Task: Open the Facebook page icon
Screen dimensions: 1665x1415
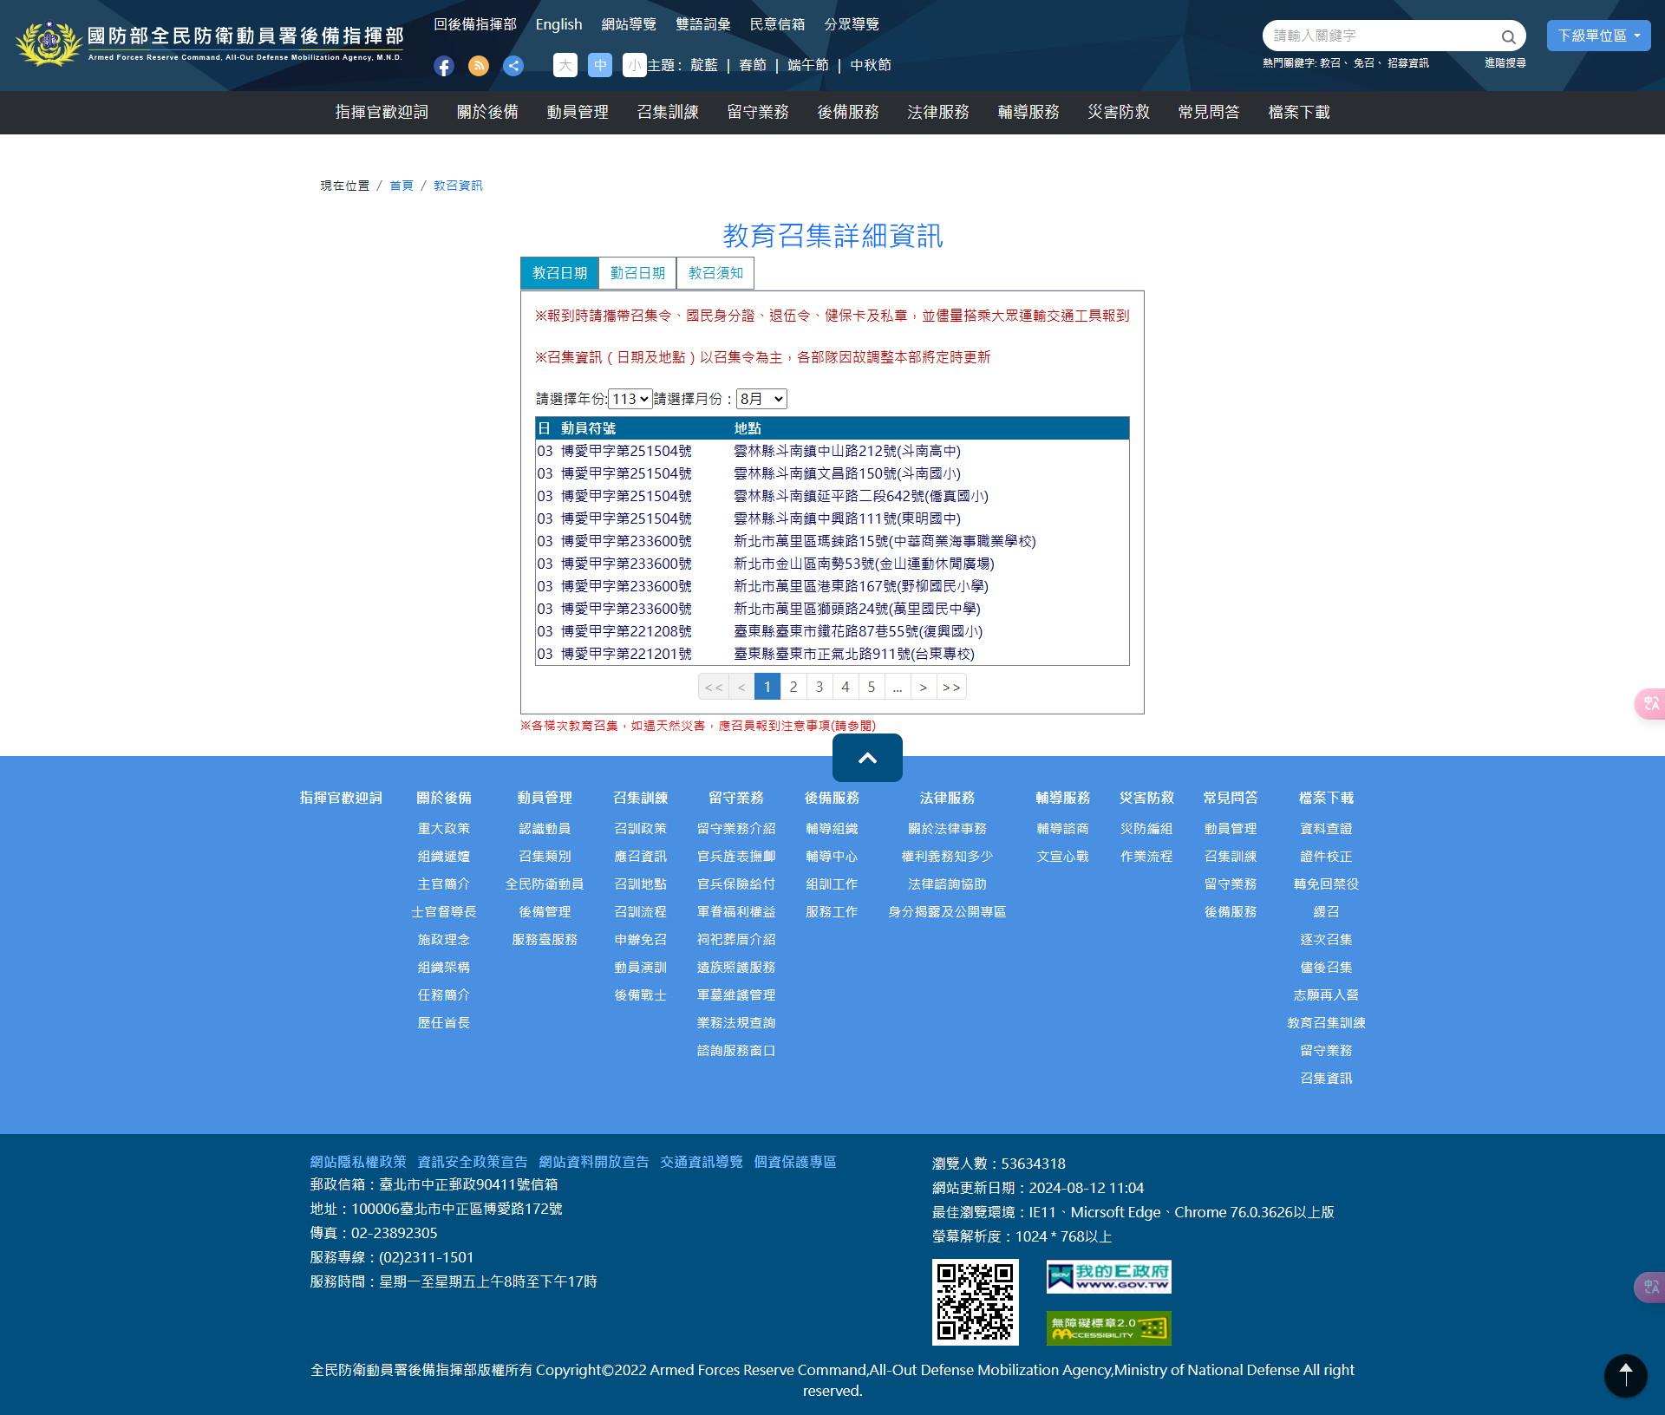Action: pos(444,66)
